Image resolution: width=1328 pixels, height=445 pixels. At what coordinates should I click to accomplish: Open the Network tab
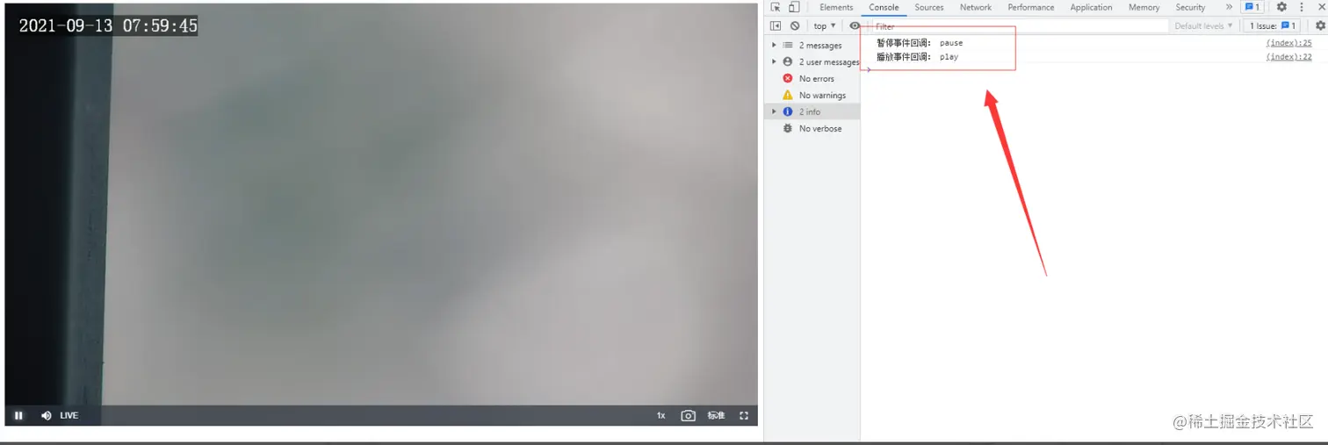point(976,7)
